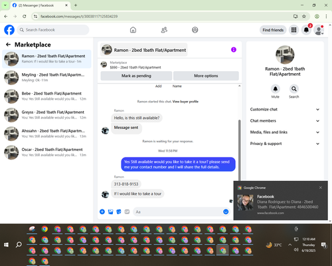Image resolution: width=332 pixels, height=266 pixels.
Task: Open the Windows Start menu
Action: (x=6, y=245)
